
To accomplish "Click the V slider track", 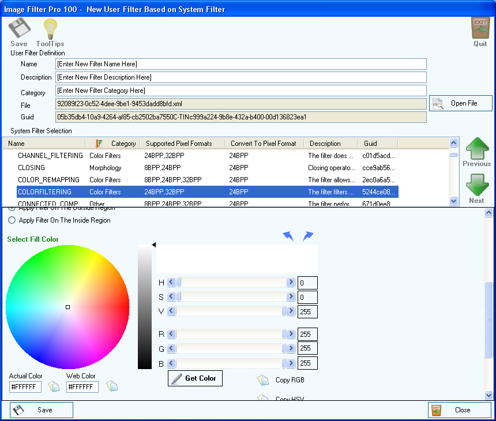I will point(231,311).
